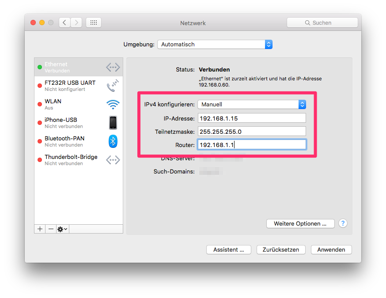Screen dimensions: 386x298
Task: Go back with the left chevron button
Action: point(64,23)
